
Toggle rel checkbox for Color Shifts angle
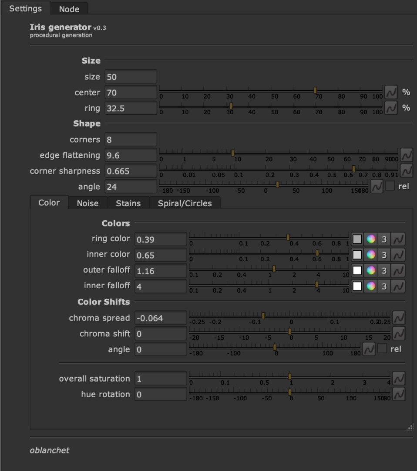pos(382,349)
